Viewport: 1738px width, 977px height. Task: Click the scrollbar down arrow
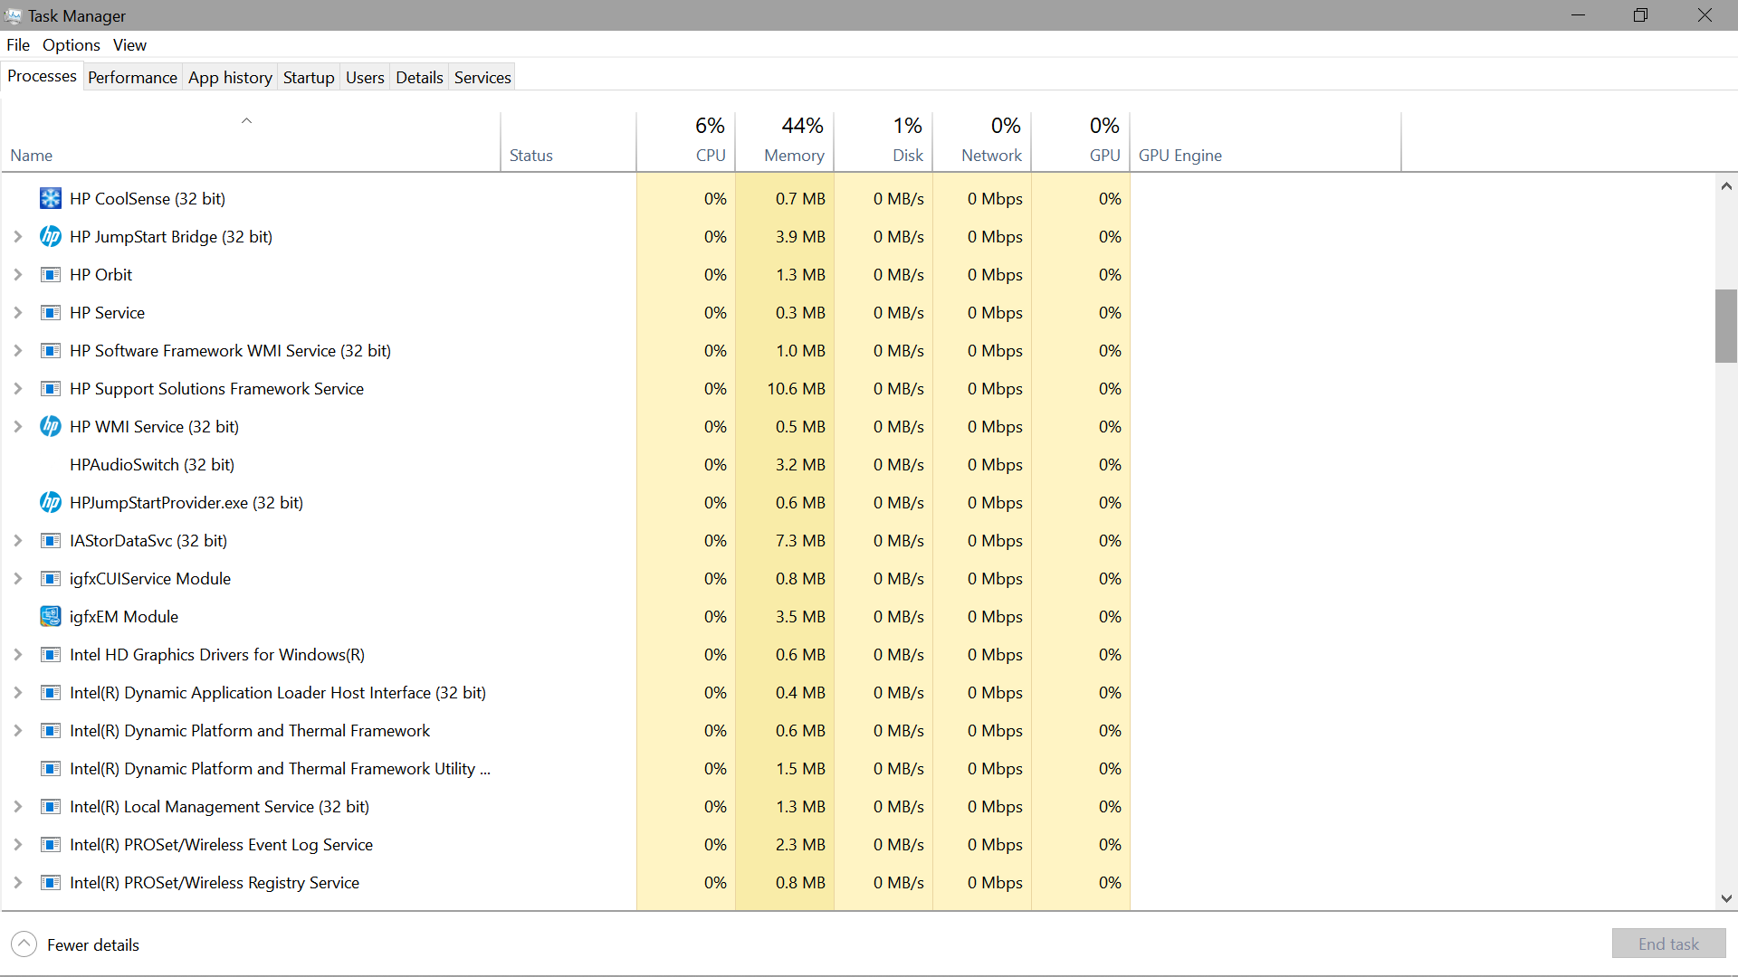(1725, 898)
